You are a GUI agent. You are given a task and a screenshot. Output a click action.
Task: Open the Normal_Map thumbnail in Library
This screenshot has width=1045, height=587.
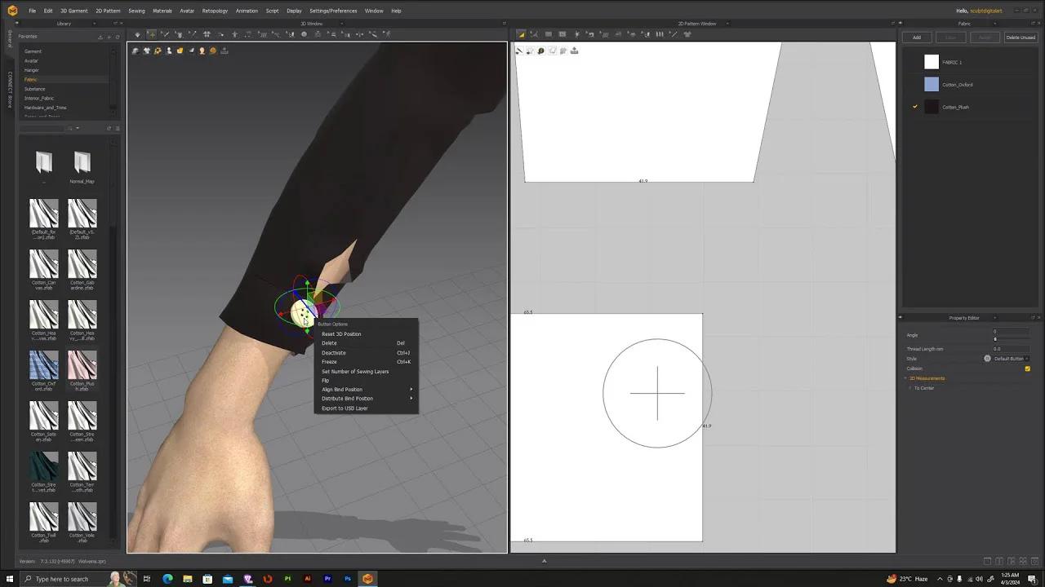(82, 161)
